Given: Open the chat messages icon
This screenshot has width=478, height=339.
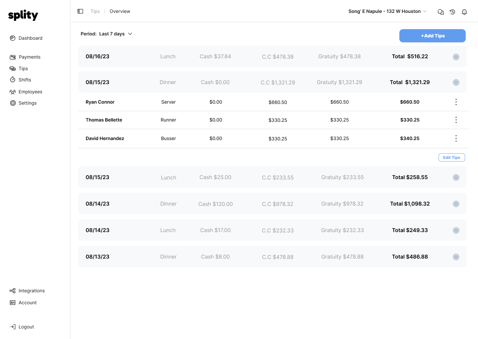Looking at the screenshot, I should coord(441,12).
